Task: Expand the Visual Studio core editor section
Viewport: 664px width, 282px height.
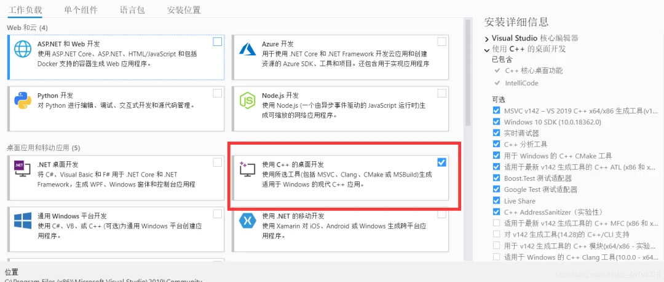Action: 486,39
